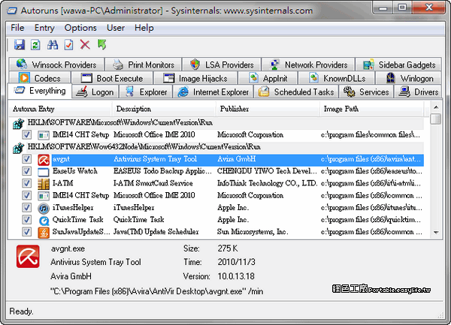Image resolution: width=451 pixels, height=325 pixels.
Task: Open the Network Providers tab
Action: (309, 65)
